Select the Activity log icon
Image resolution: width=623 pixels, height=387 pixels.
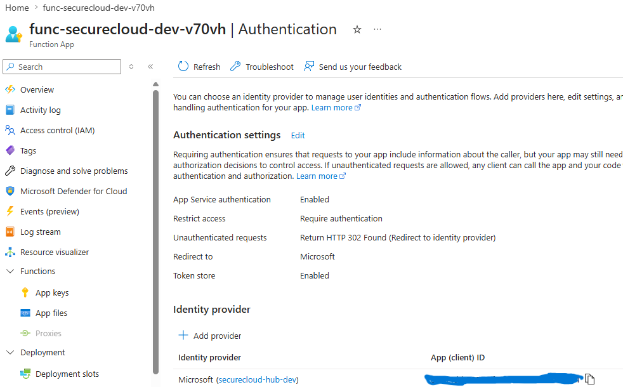coord(9,110)
